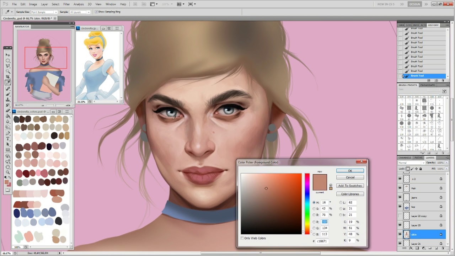Image resolution: width=455 pixels, height=256 pixels.
Task: Select the L lightness radio button
Action: click(341, 202)
